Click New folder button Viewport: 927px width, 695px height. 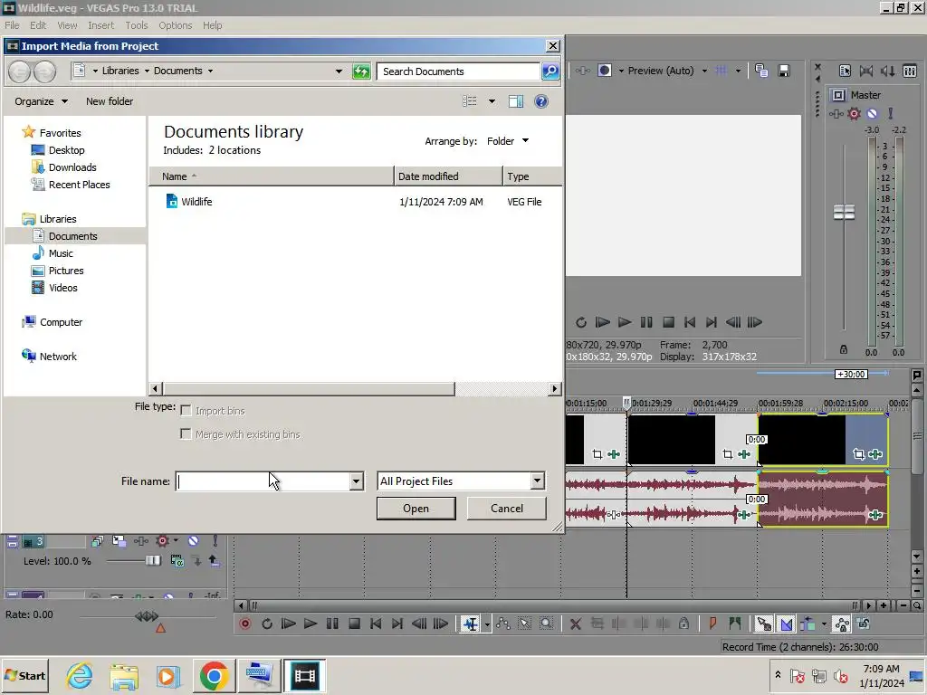pos(110,101)
